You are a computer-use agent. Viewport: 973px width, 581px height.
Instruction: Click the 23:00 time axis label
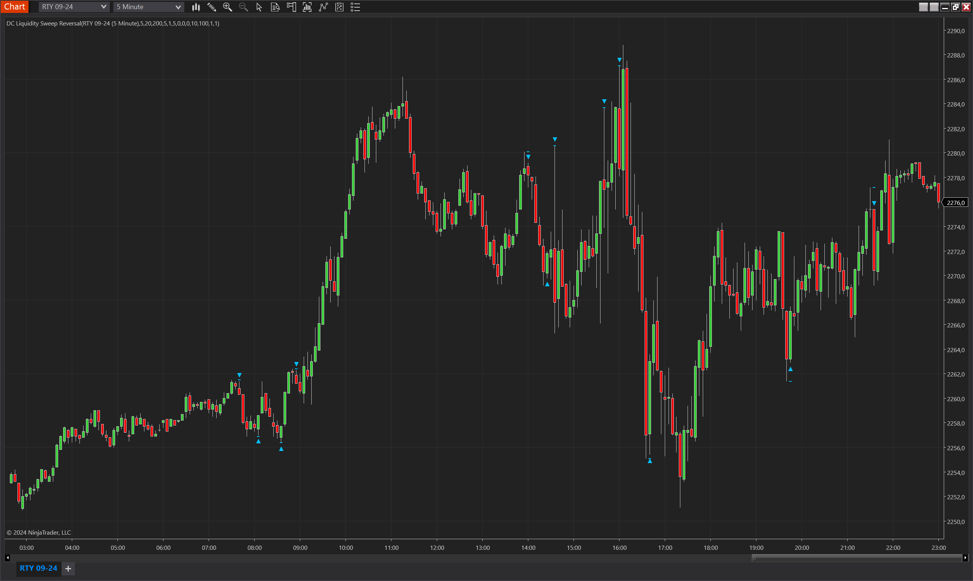pos(938,548)
